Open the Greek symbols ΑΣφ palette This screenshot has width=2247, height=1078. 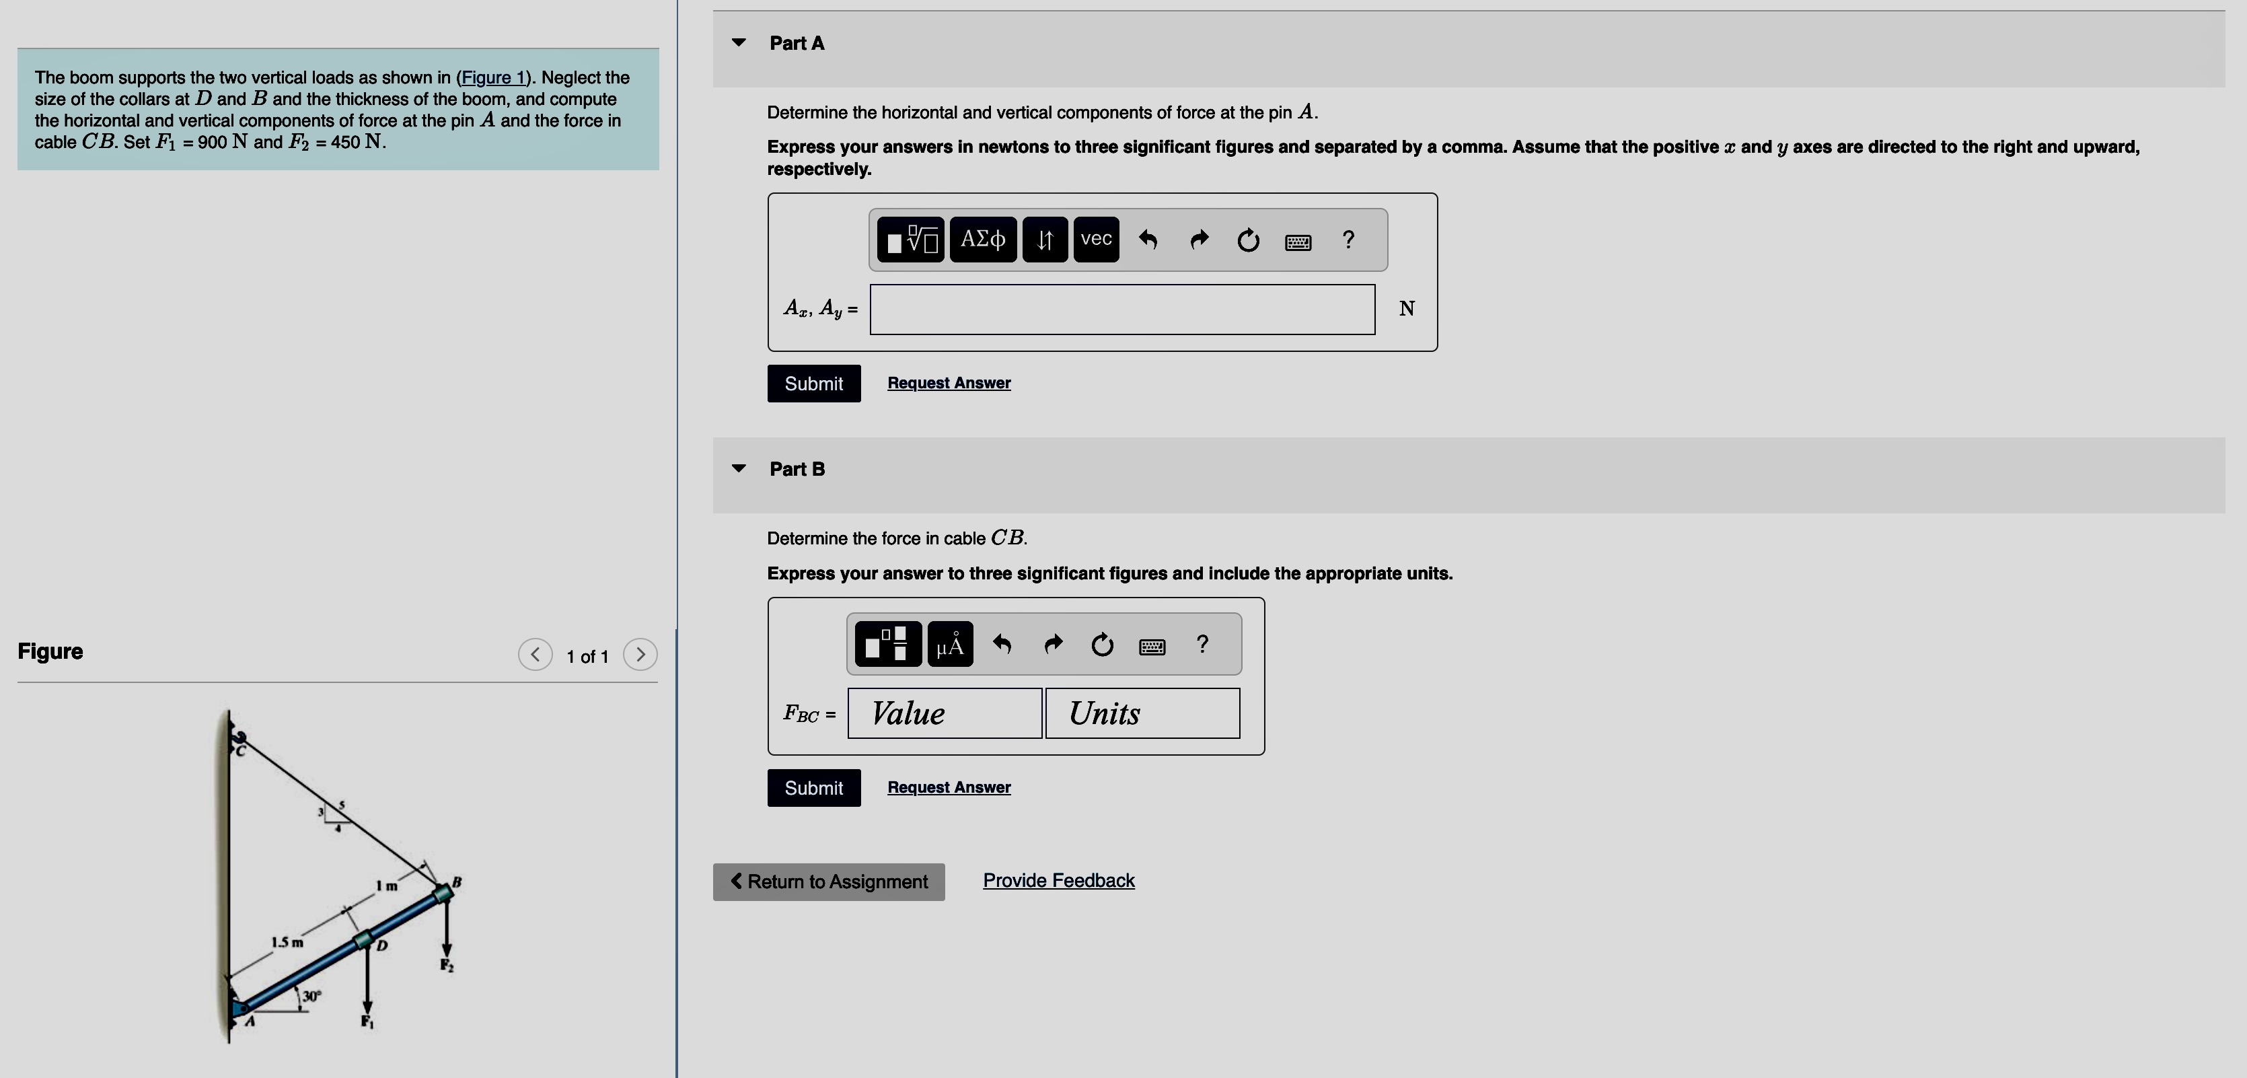(982, 240)
